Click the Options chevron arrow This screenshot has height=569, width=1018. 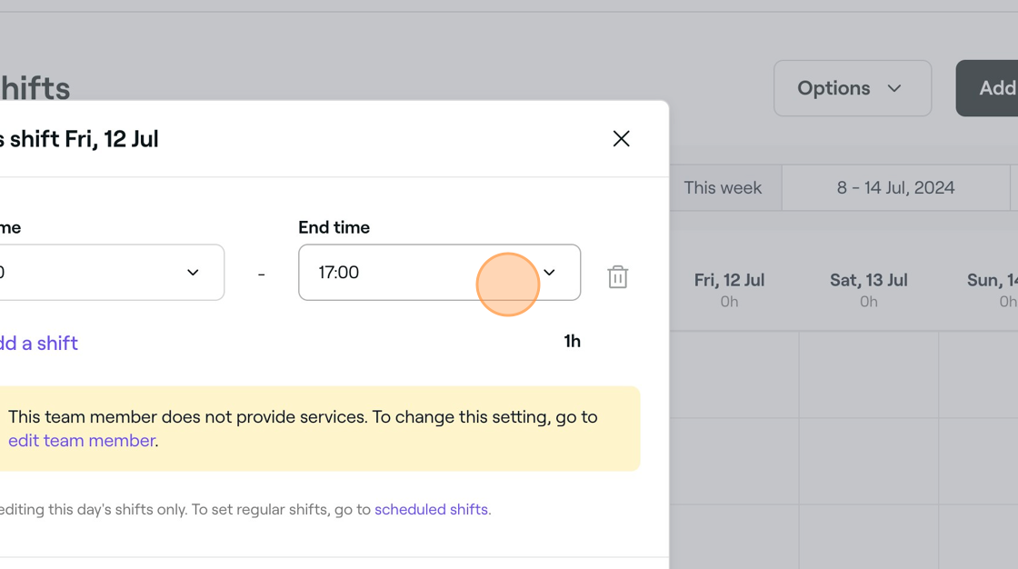coord(894,88)
